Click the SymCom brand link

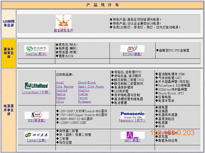point(83,94)
